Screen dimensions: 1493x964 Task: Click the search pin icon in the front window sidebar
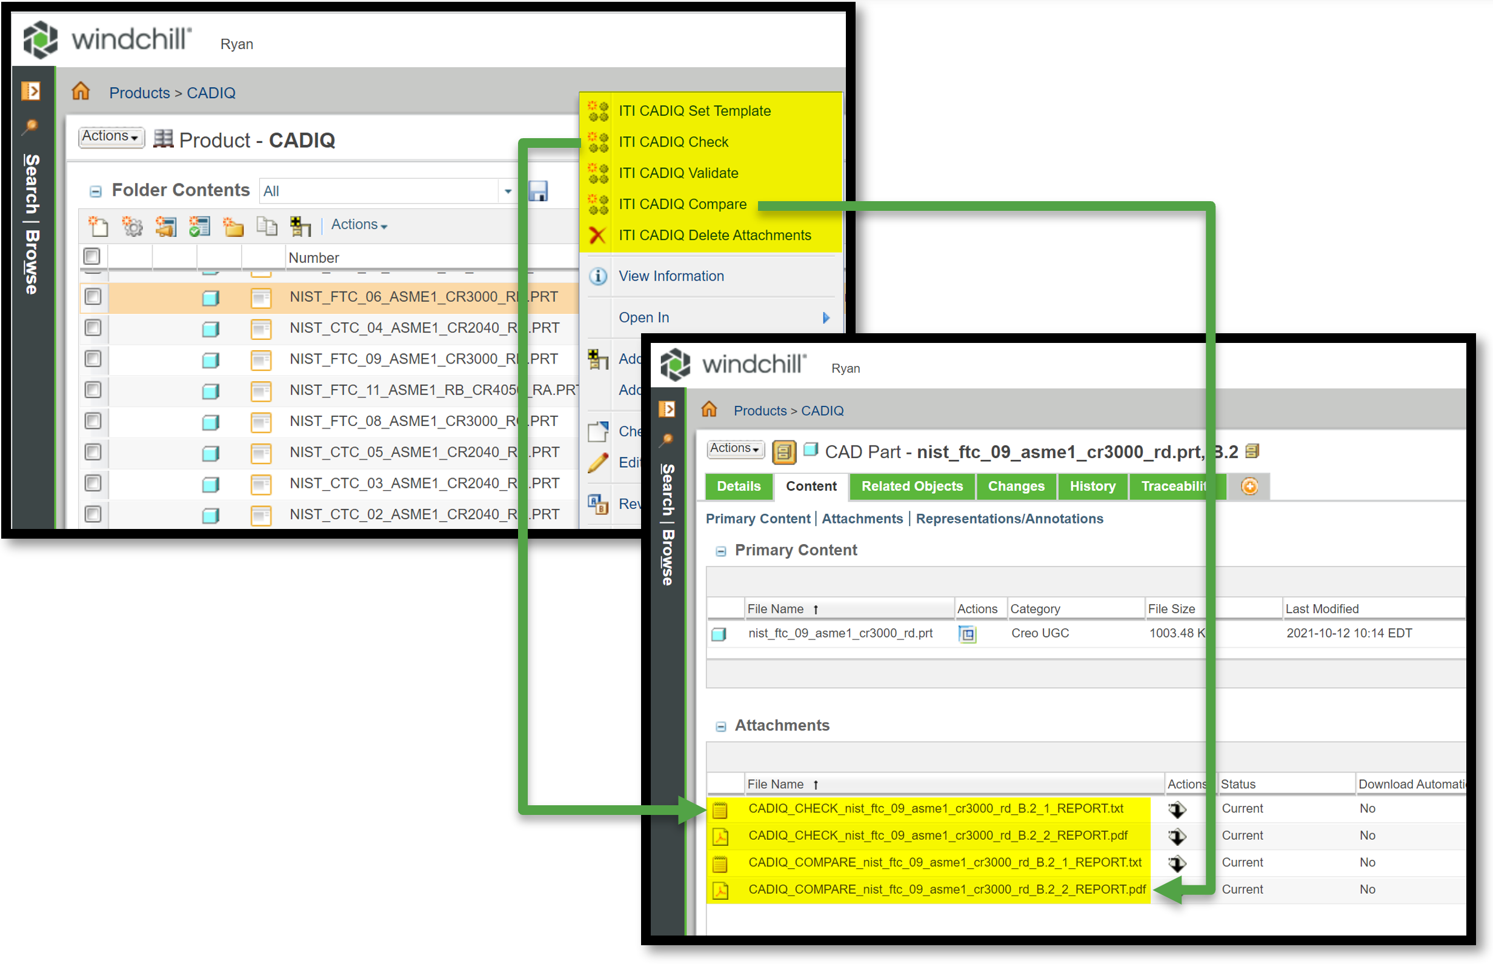(x=667, y=440)
